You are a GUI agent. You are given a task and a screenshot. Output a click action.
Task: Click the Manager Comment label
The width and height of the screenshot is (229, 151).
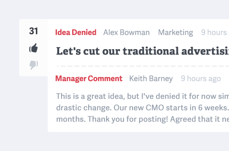pyautogui.click(x=89, y=79)
